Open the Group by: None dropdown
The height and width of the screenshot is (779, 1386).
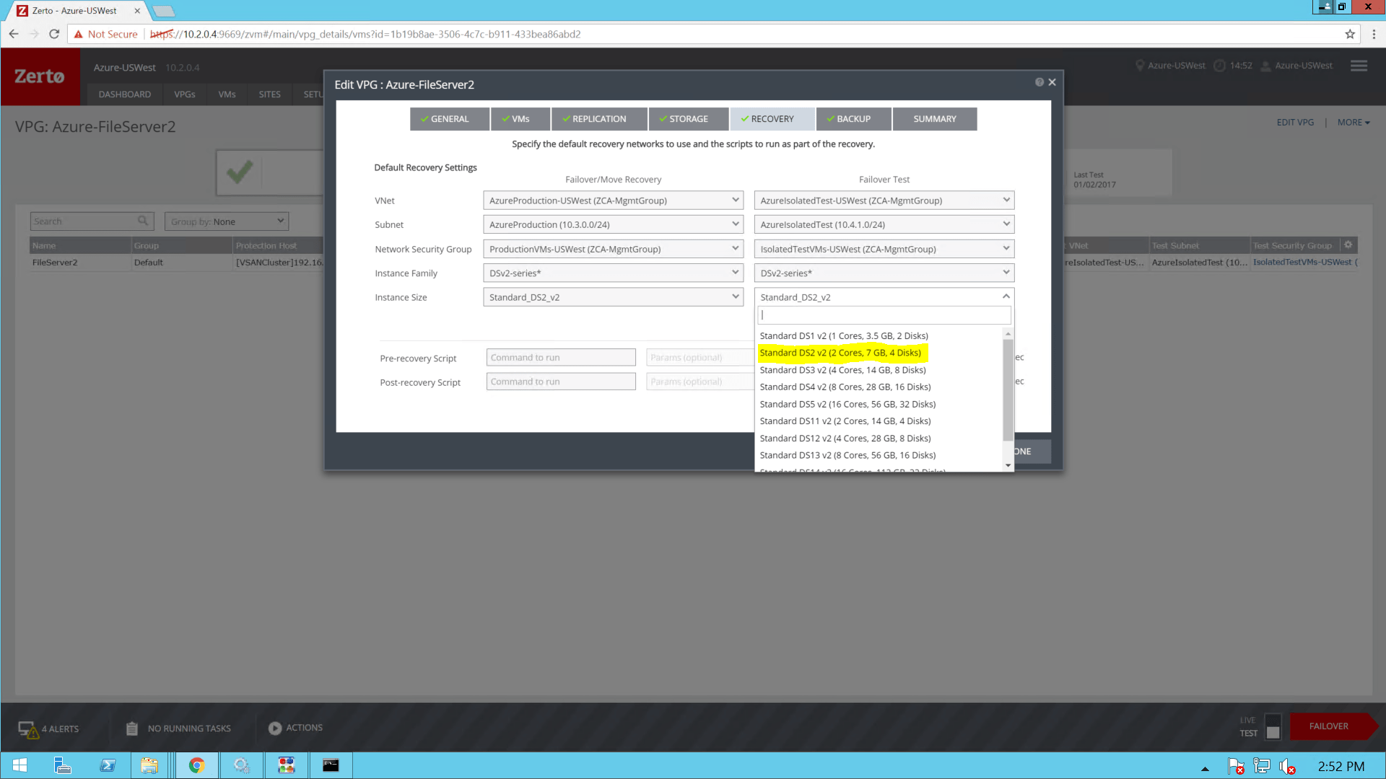[x=226, y=221]
